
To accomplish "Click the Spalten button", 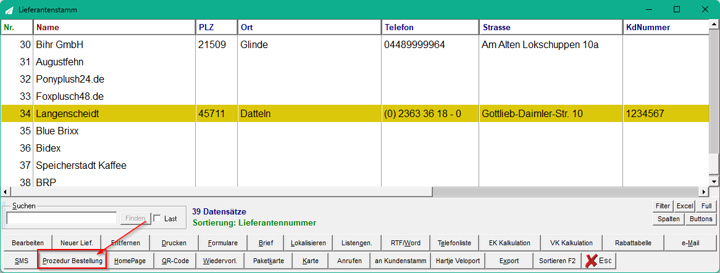I will [x=669, y=219].
